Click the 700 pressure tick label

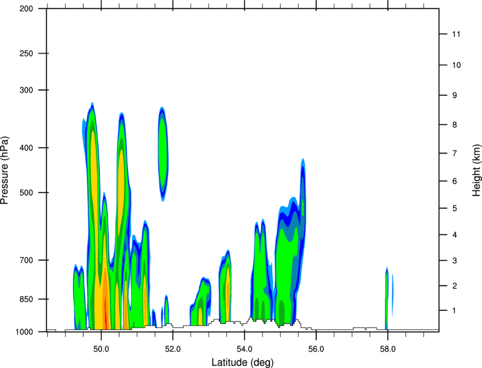26,260
